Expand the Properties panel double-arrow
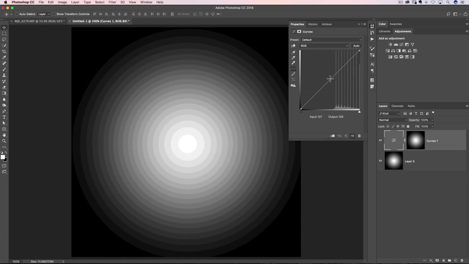This screenshot has height=264, width=469. 359,24
